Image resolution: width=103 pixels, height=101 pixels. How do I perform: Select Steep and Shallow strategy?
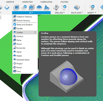pyautogui.click(x=25, y=25)
